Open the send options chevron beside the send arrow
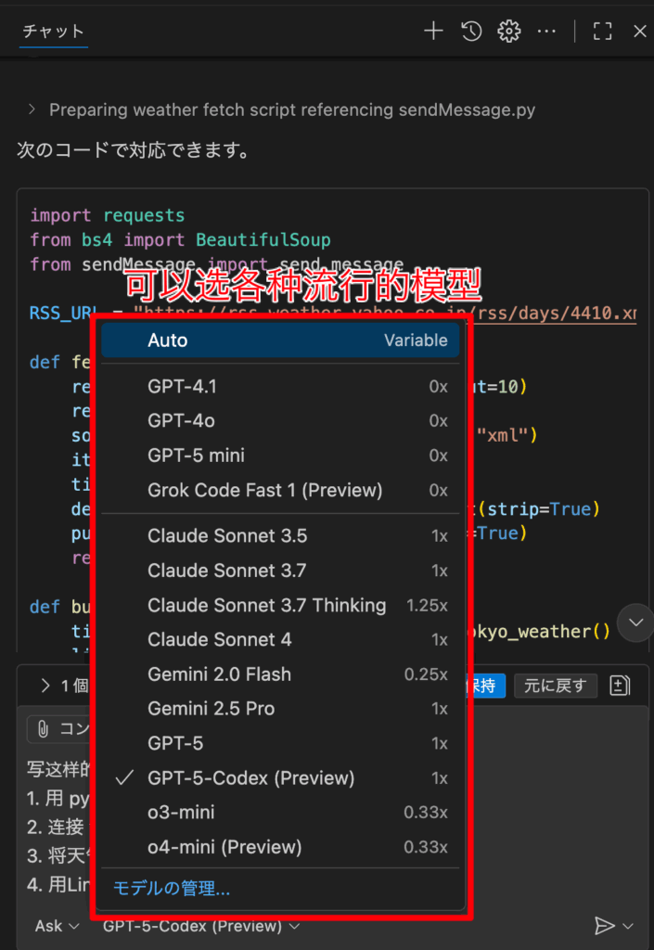The width and height of the screenshot is (654, 950). coord(628,926)
